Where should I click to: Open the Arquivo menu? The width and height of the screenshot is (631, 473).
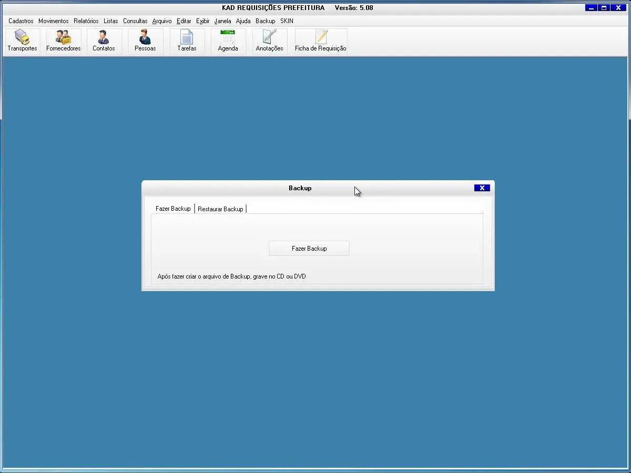click(162, 21)
